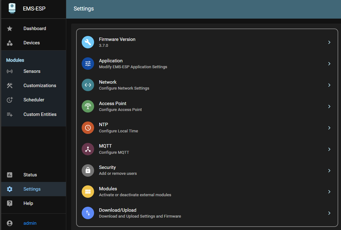Open the Dashboard sidebar entry
This screenshot has width=341, height=230.
[x=35, y=28]
